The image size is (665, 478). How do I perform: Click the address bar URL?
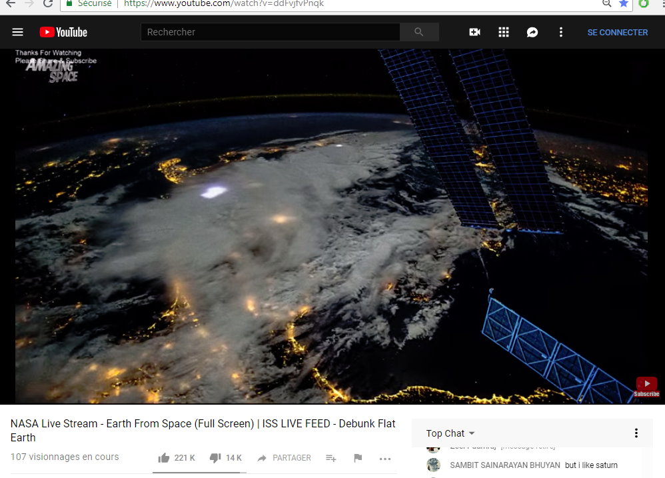point(224,3)
